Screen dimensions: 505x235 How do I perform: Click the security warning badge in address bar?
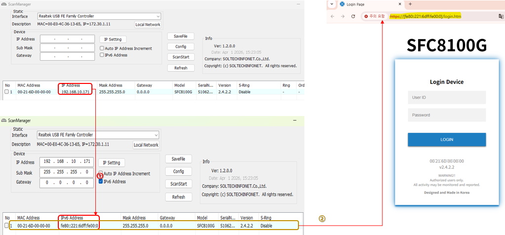tap(374, 16)
